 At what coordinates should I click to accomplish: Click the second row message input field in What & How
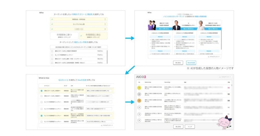99,96
